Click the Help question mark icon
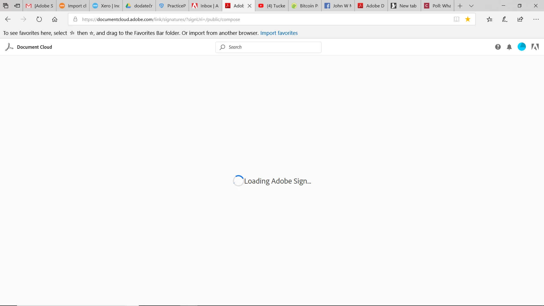Image resolution: width=544 pixels, height=306 pixels. (x=498, y=47)
